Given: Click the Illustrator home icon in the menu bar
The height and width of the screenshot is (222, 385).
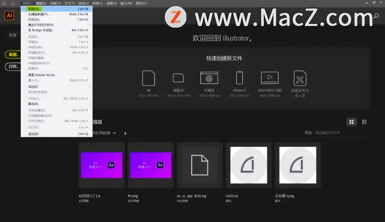Looking at the screenshot, I should (13, 4).
